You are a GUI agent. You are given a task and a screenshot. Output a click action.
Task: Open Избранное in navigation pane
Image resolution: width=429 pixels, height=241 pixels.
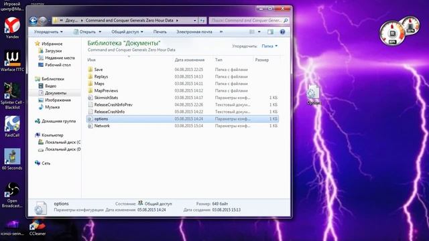52,44
